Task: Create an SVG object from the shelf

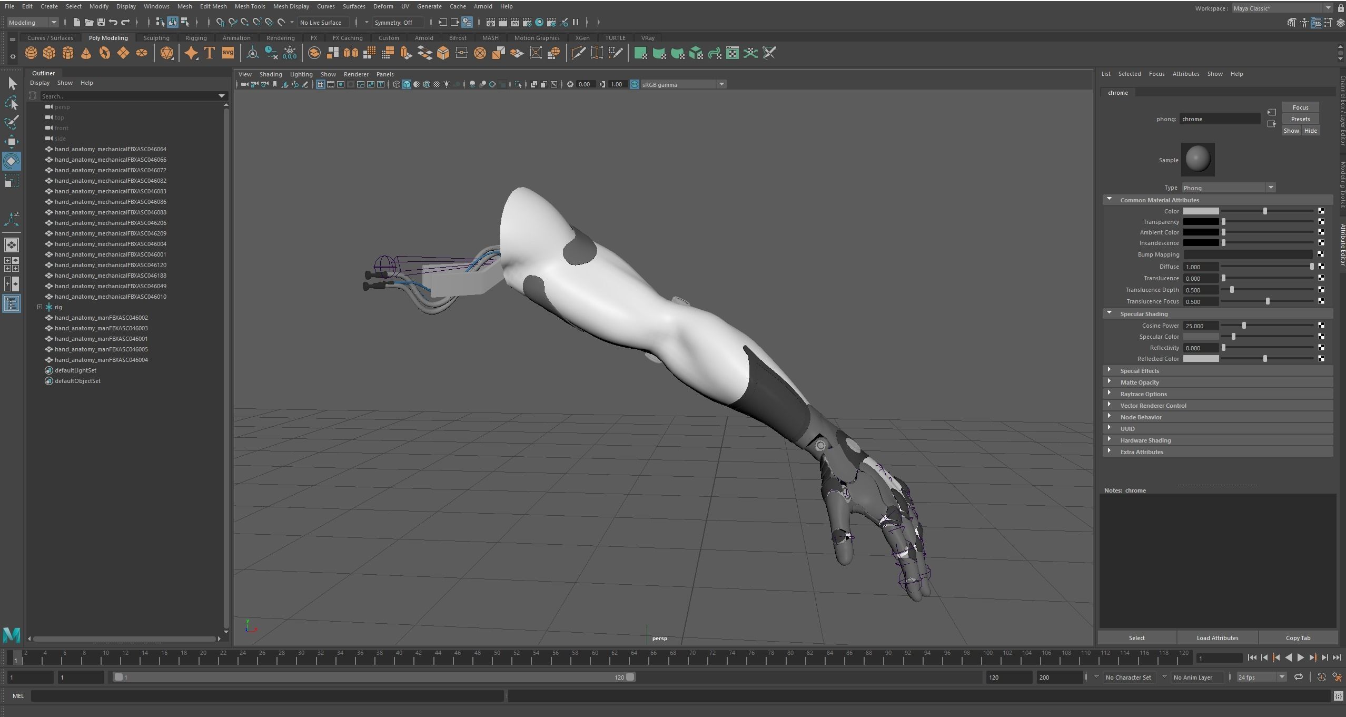Action: [x=227, y=53]
